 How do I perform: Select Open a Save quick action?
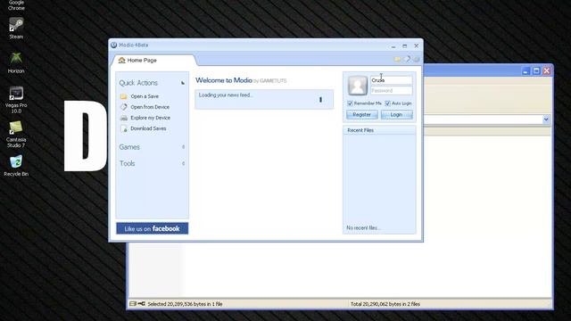coord(145,96)
